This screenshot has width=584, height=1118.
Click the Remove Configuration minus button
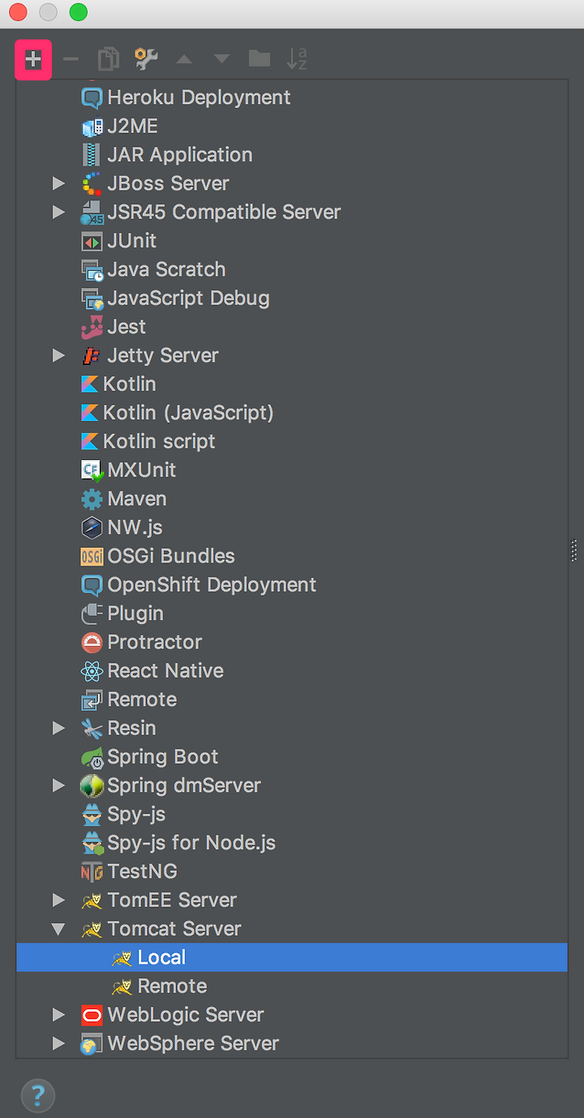(71, 59)
